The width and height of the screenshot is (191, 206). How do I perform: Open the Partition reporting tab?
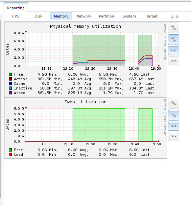107,16
